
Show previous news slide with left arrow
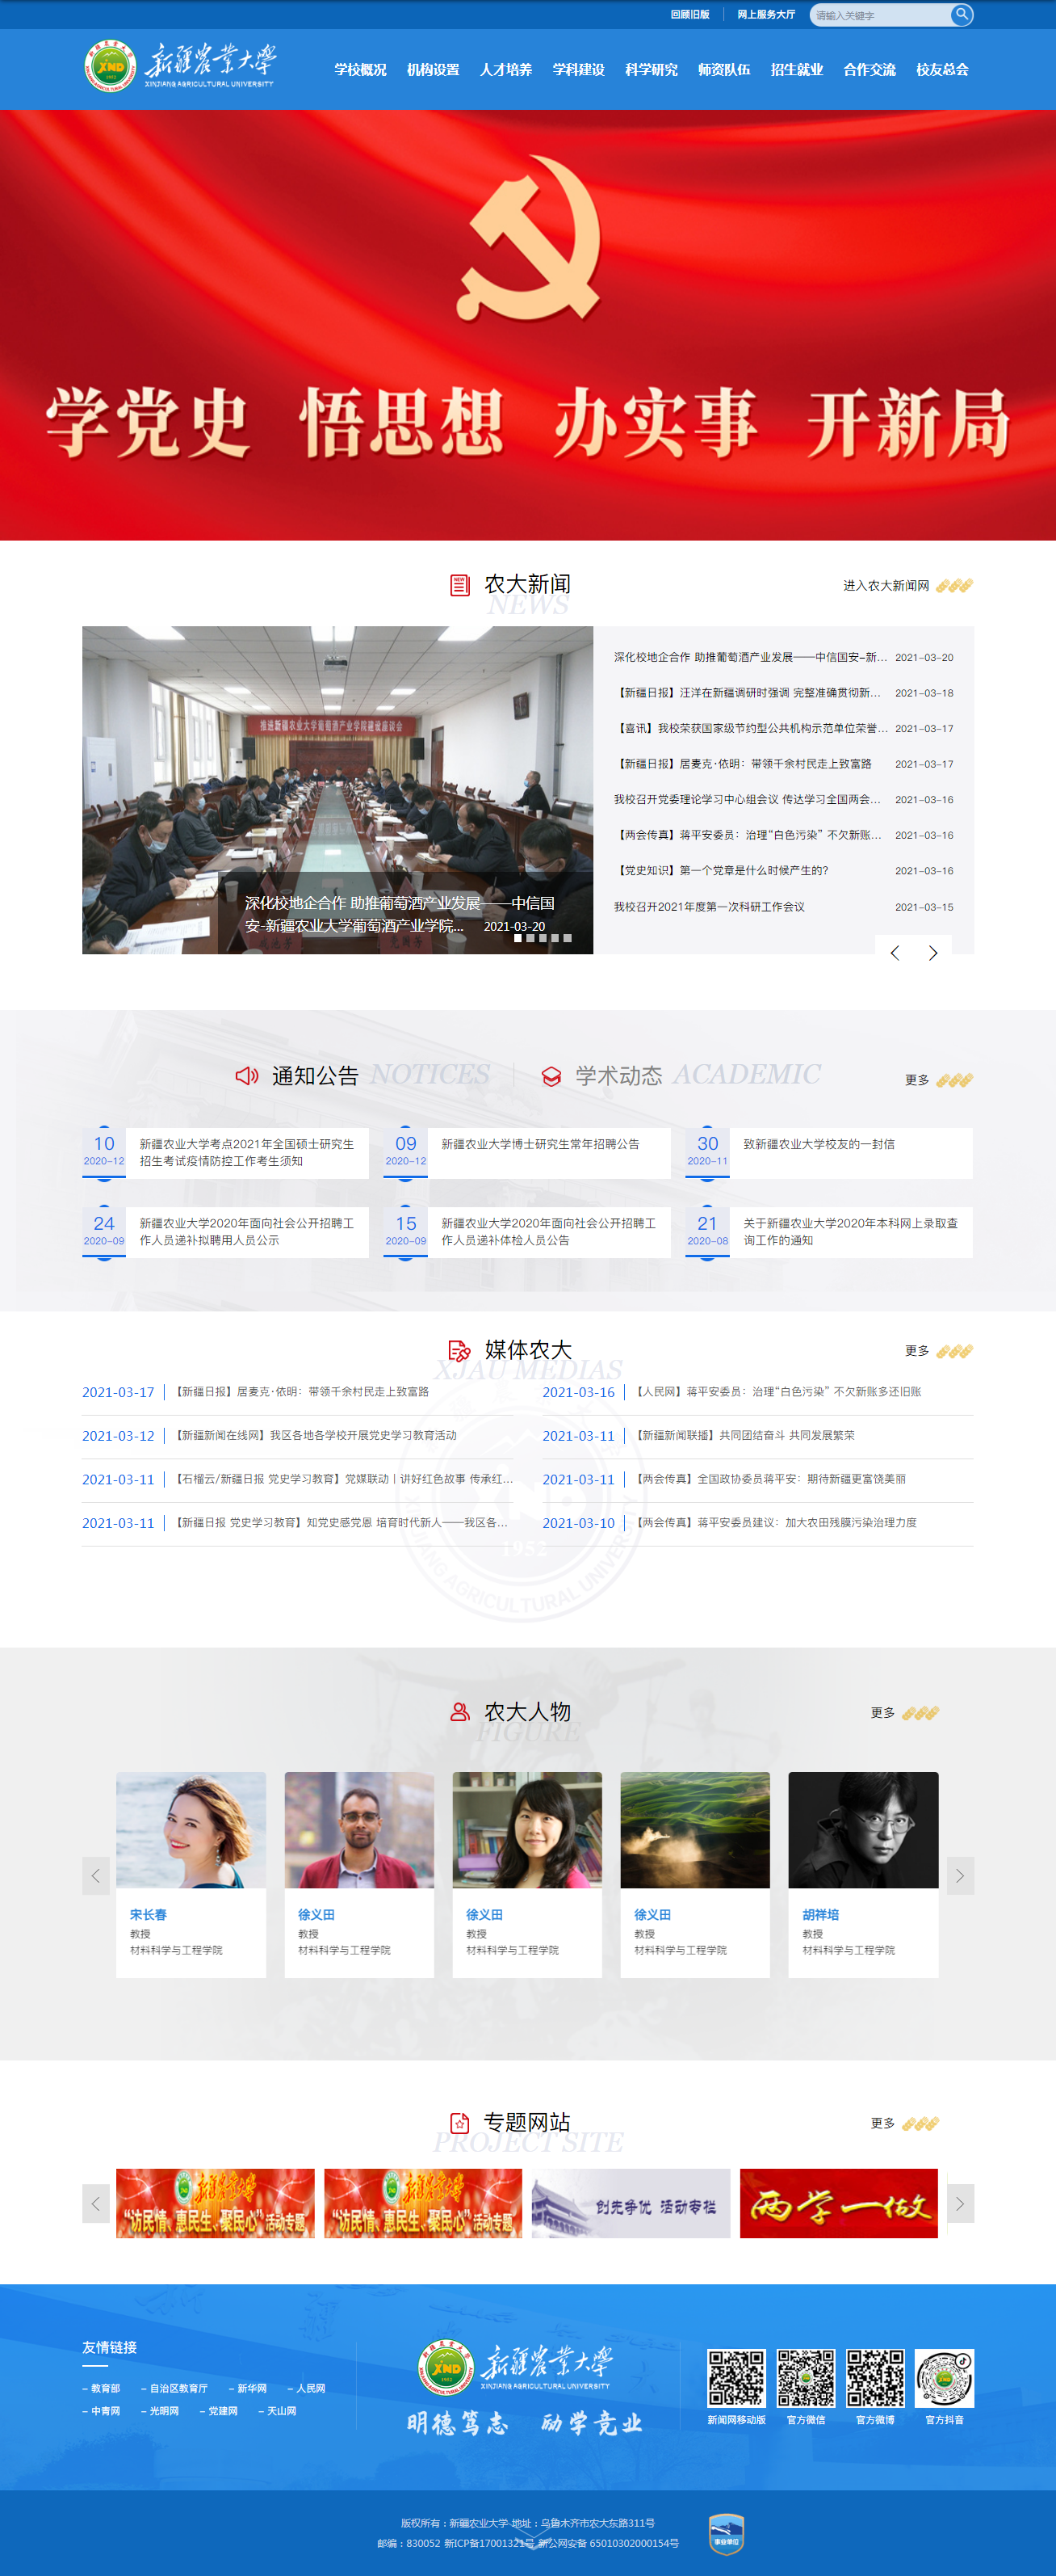point(895,953)
